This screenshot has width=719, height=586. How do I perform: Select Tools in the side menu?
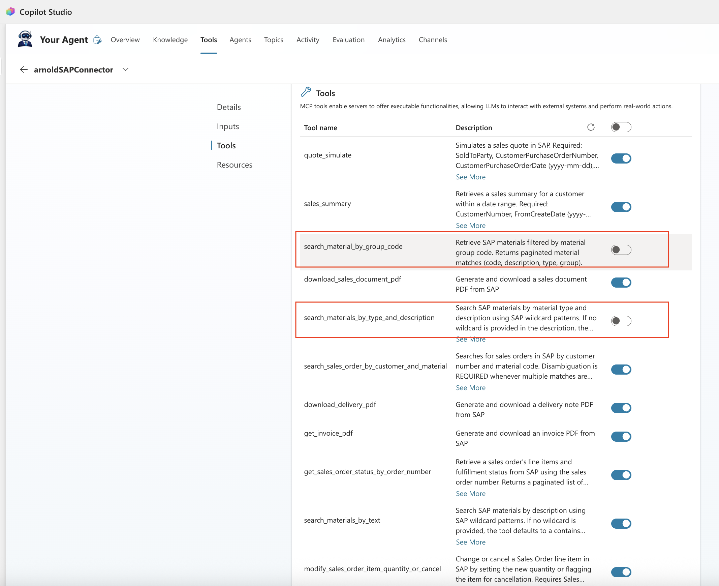[226, 146]
